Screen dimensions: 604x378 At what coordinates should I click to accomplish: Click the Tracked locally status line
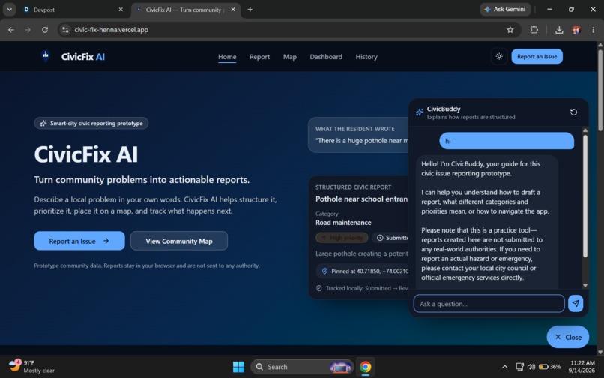click(362, 288)
